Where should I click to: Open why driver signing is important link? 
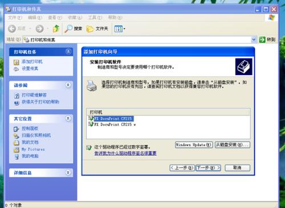click(125, 153)
